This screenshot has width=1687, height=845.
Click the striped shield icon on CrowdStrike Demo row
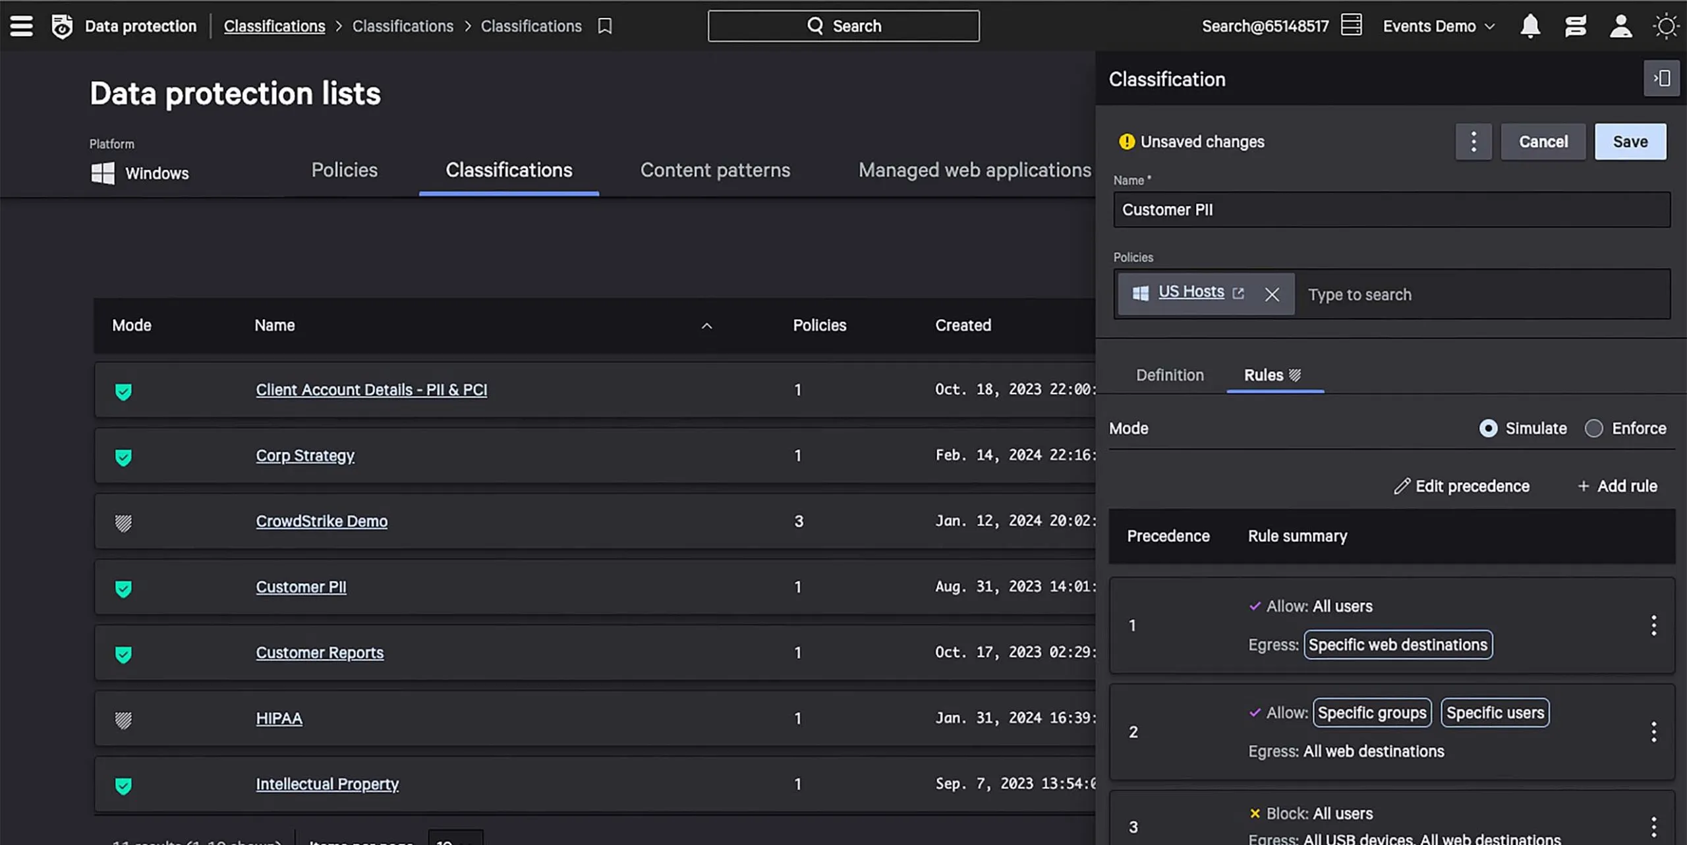coord(123,523)
